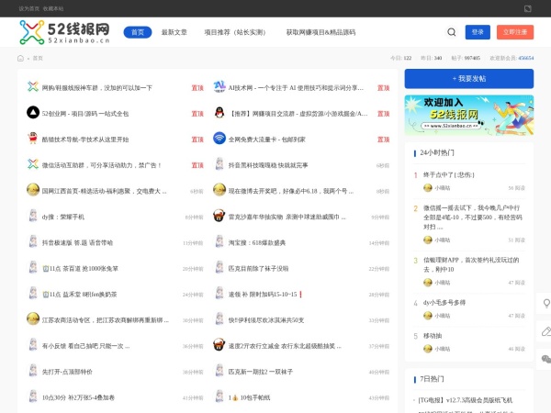Open 10点30分 补2万张5-4叠加卷 post
This screenshot has width=551, height=413.
point(78,397)
